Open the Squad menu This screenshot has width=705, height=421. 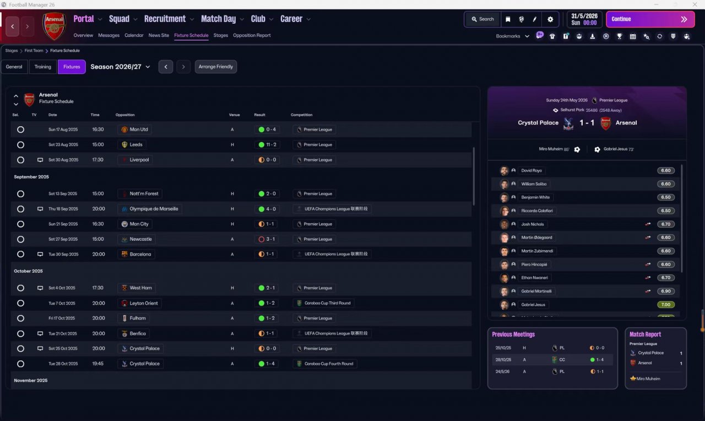click(x=119, y=19)
